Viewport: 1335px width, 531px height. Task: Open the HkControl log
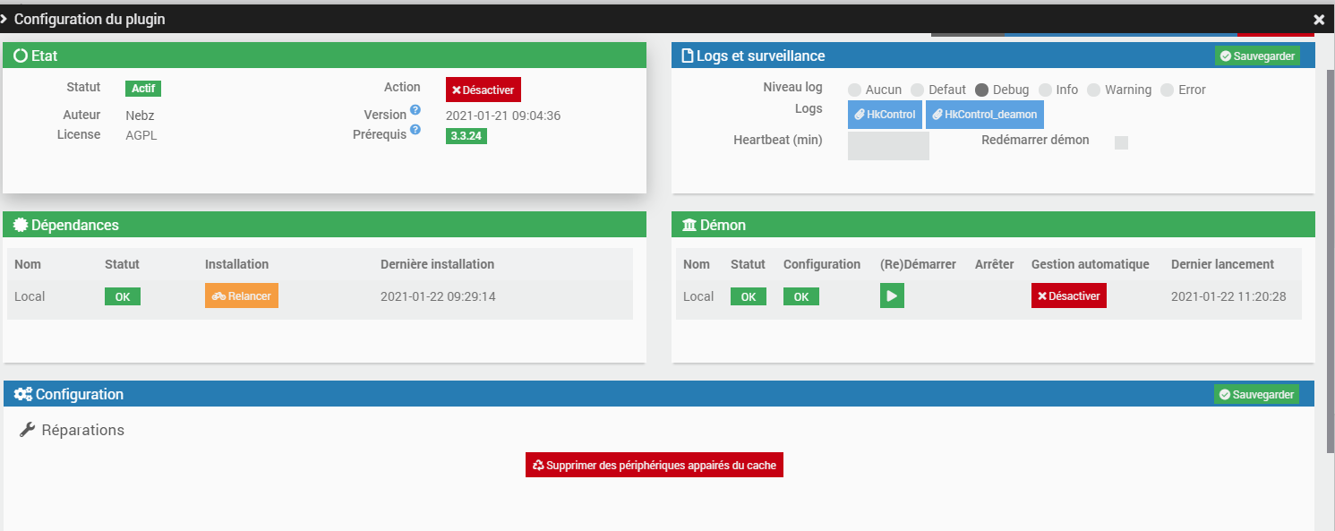[885, 115]
